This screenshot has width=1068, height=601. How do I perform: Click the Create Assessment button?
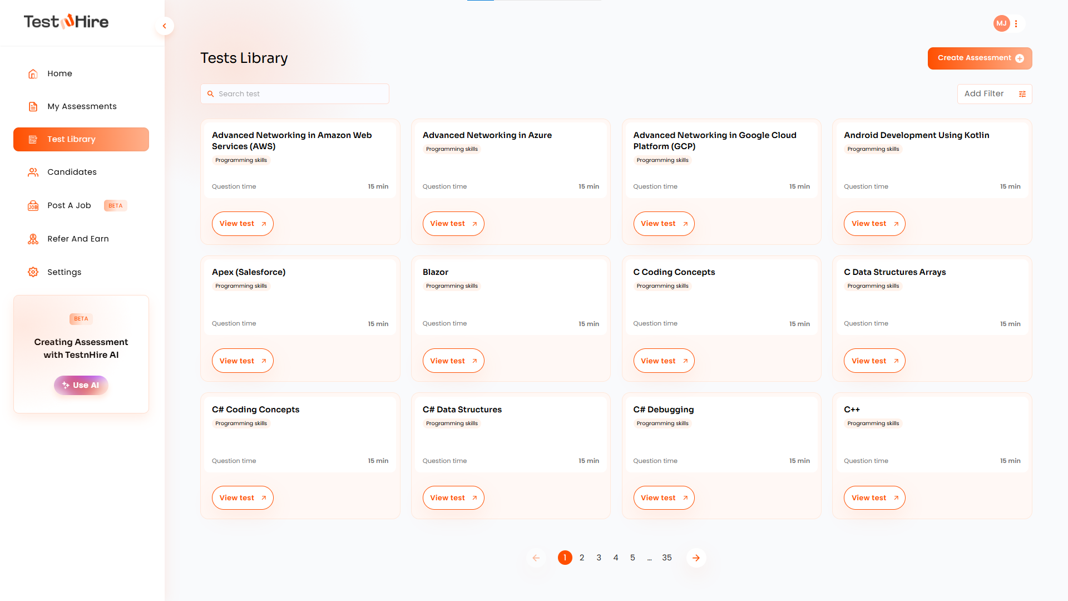pyautogui.click(x=980, y=58)
